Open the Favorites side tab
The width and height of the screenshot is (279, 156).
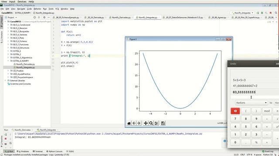click(x=2, y=142)
